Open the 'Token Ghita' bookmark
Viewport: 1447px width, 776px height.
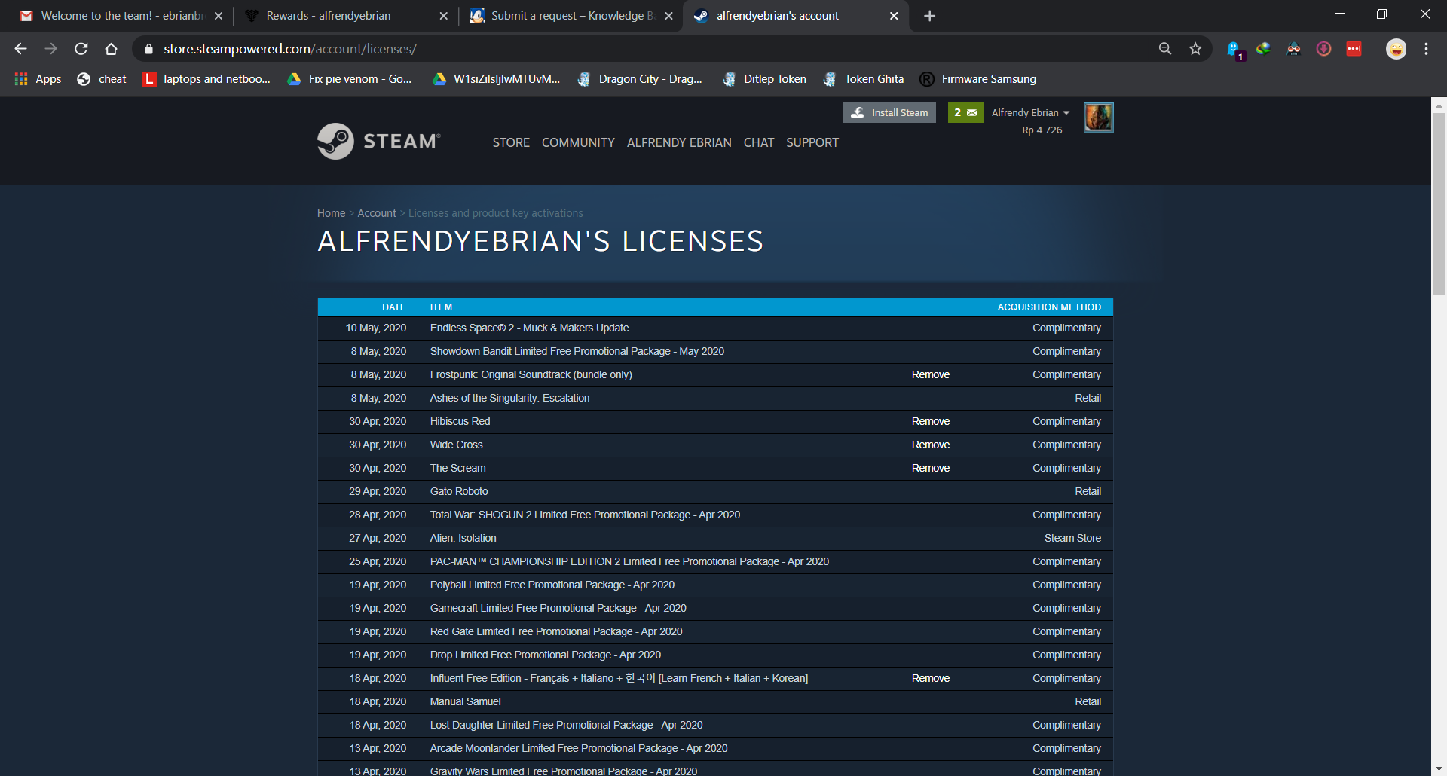point(864,79)
